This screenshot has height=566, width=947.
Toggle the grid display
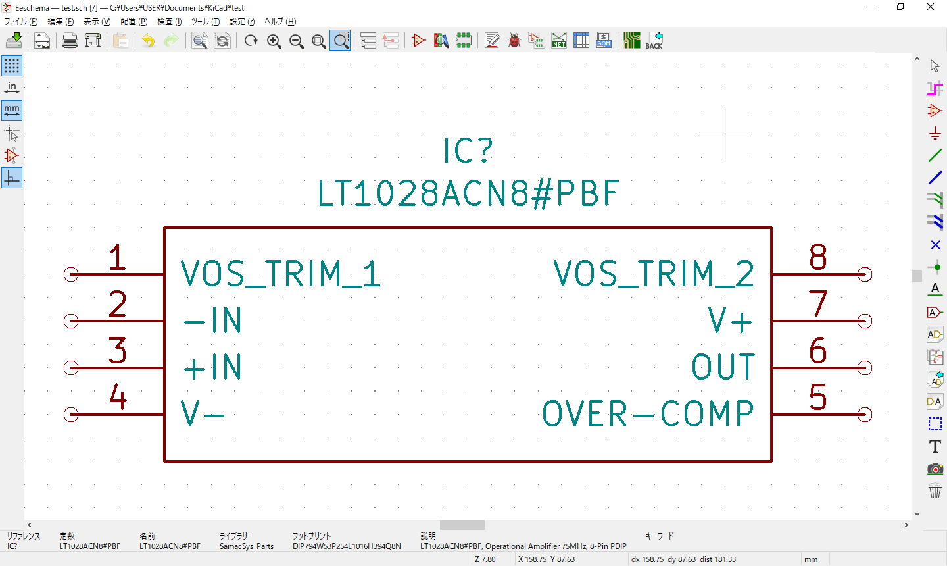(x=12, y=65)
